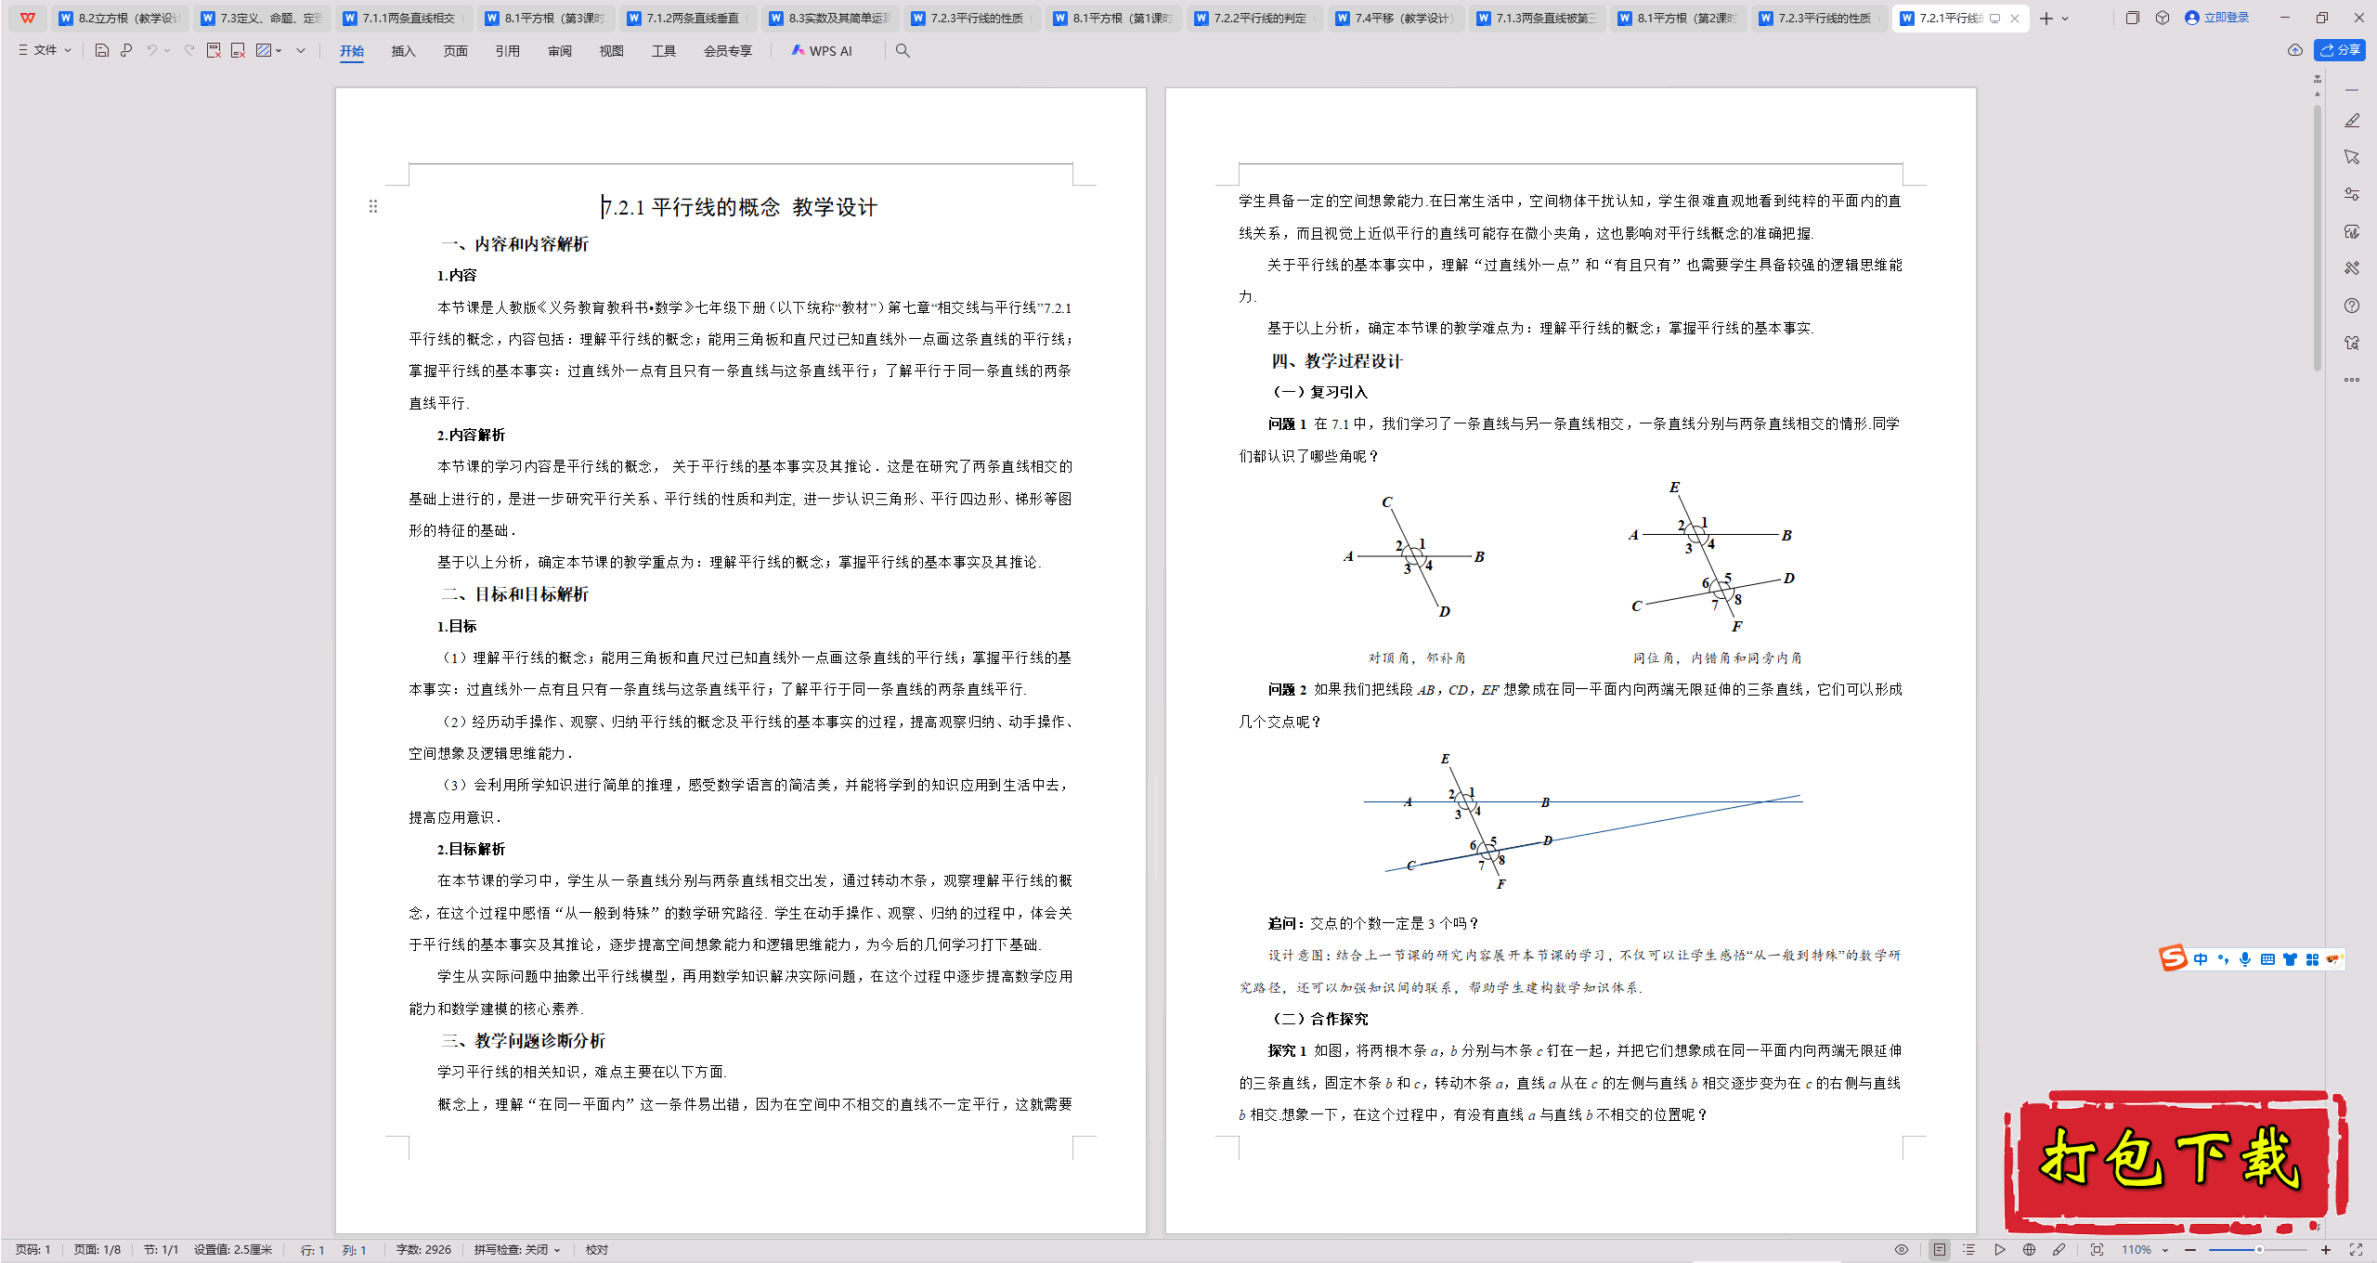Open the 视图 ribbon tab

[x=611, y=51]
